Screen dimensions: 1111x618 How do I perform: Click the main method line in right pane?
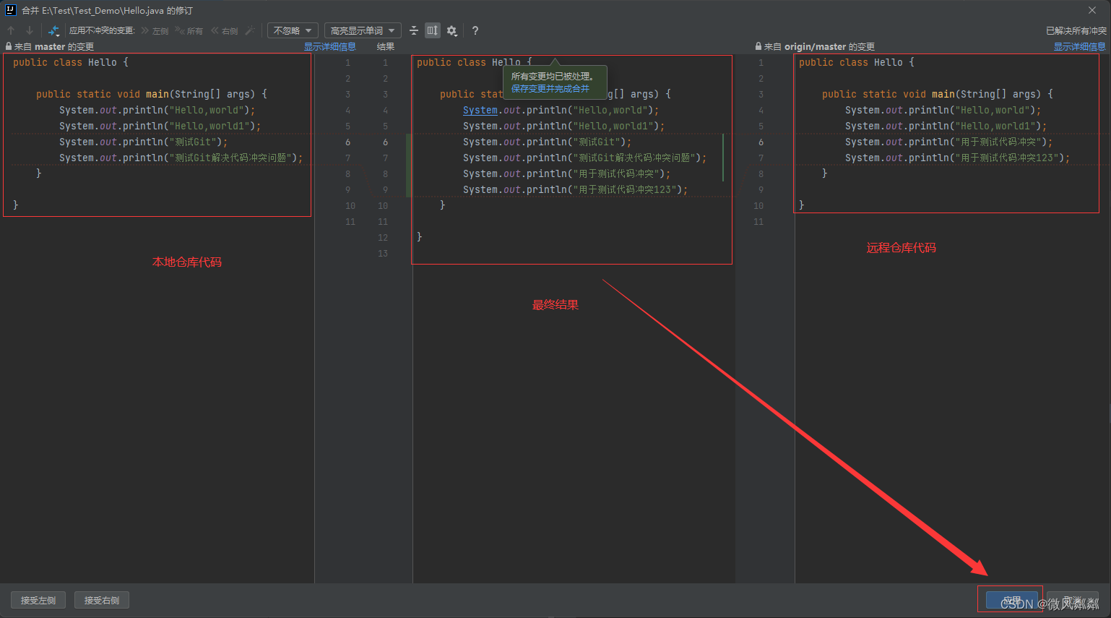938,94
